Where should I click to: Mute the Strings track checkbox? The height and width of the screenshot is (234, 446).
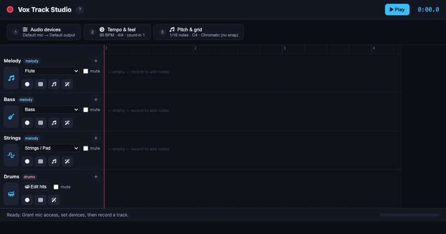pyautogui.click(x=86, y=148)
